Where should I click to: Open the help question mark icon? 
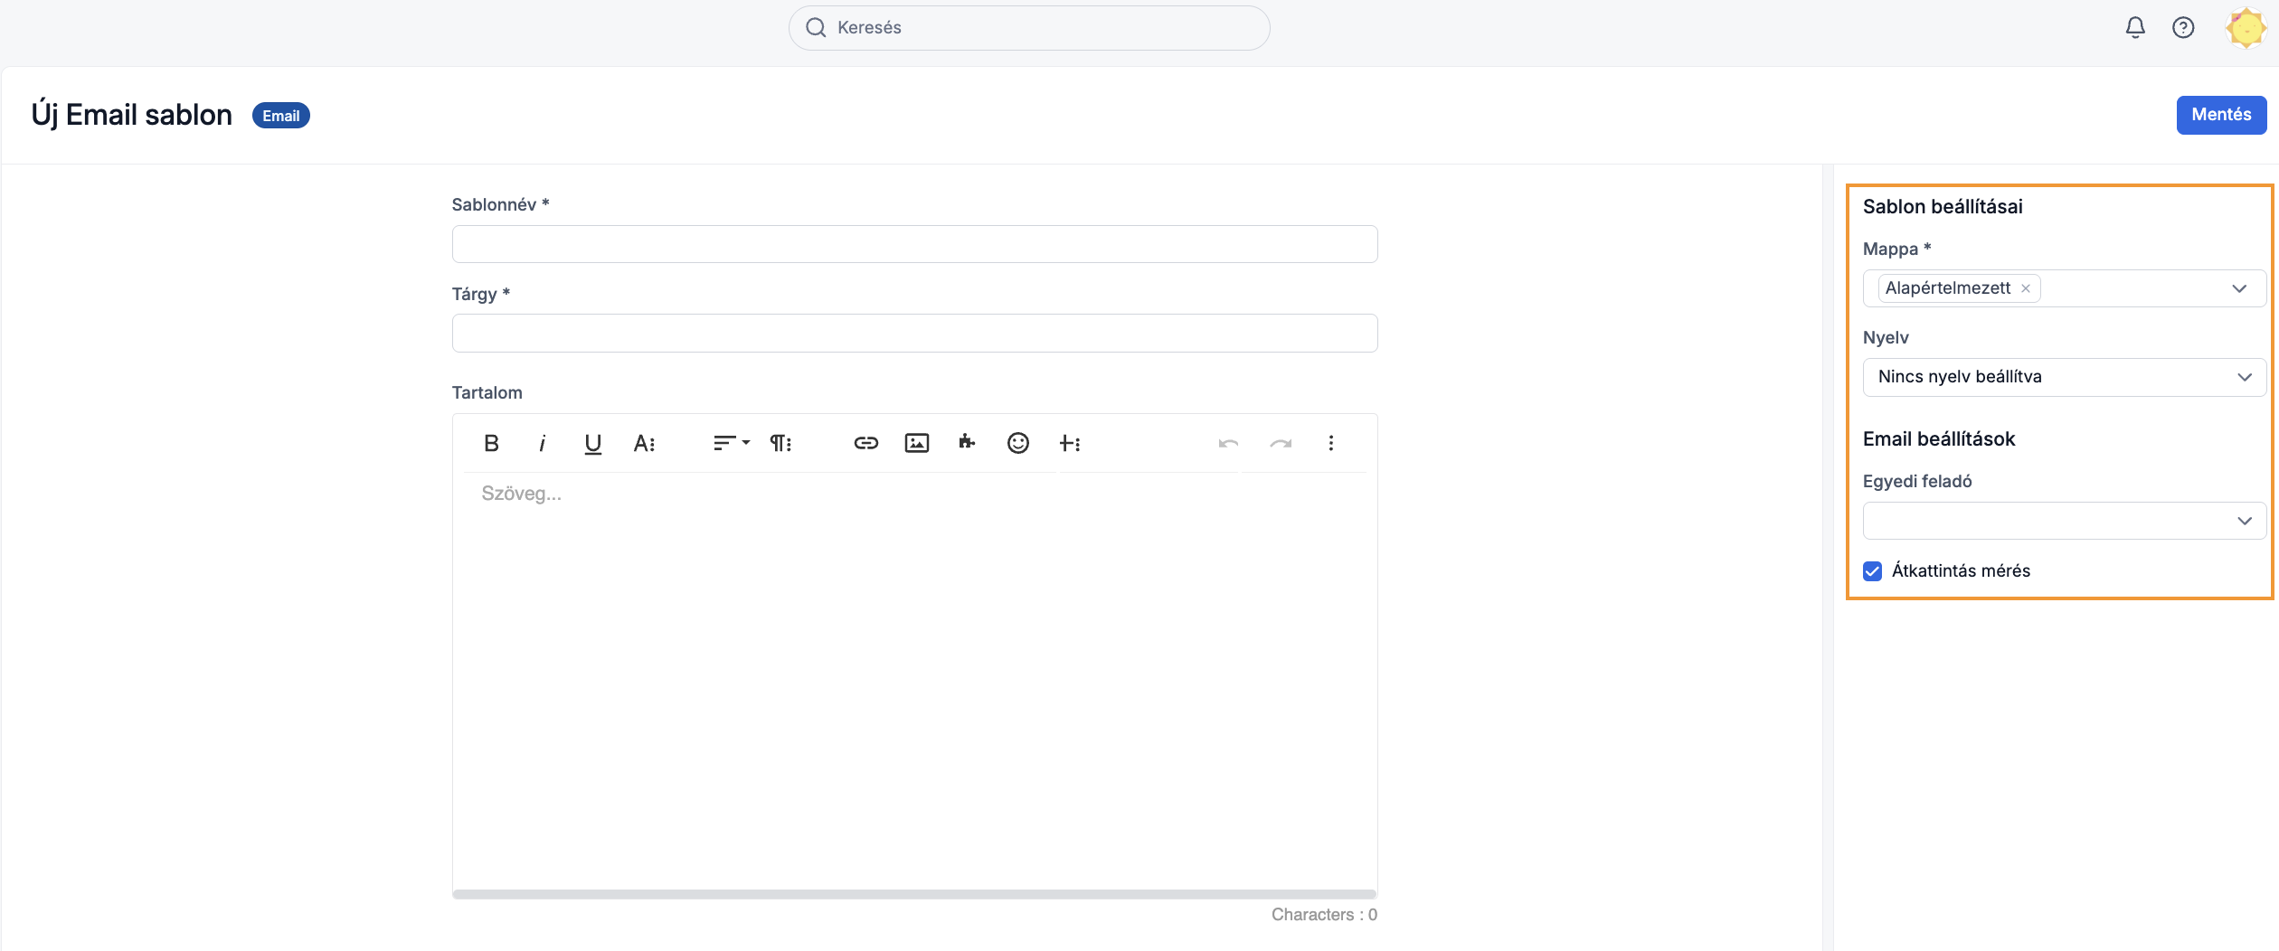2182,27
